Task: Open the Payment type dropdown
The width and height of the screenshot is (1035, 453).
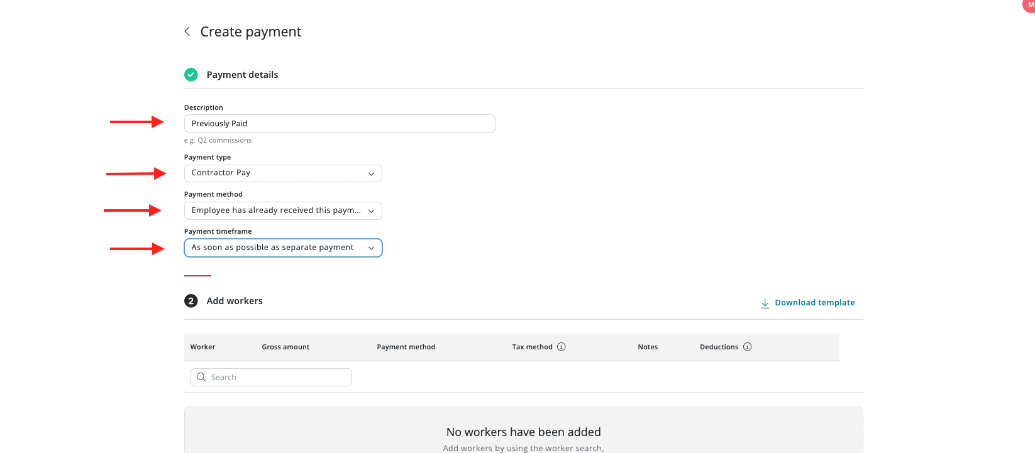Action: (283, 173)
